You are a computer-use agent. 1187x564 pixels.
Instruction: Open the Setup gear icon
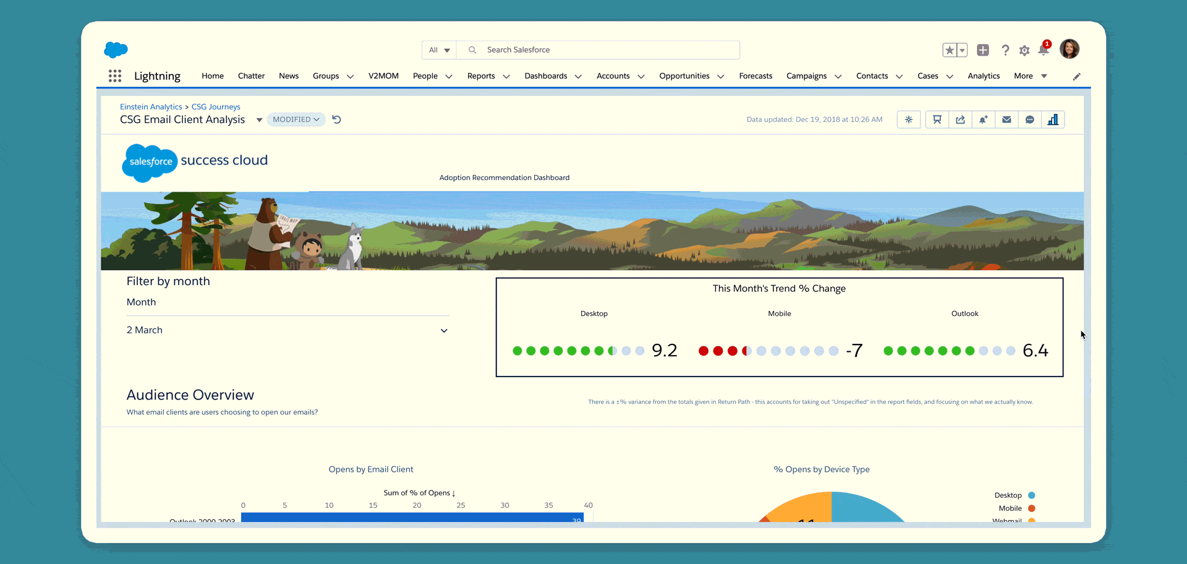tap(1024, 51)
